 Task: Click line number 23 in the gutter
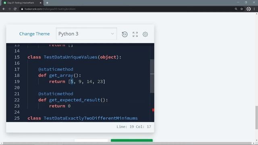[17, 106]
